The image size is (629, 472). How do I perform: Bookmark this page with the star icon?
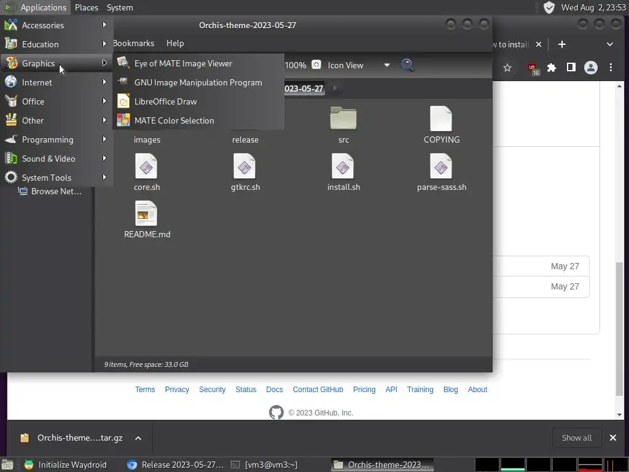[x=507, y=68]
